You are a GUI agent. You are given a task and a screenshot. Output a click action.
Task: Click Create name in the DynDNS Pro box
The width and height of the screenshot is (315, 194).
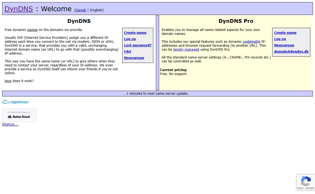pos(285,33)
